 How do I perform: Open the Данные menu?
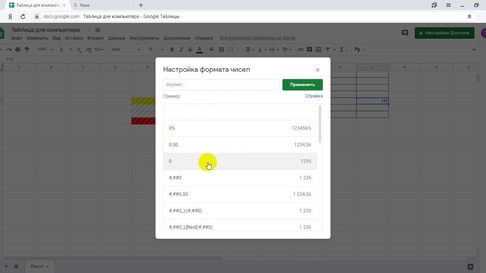117,38
